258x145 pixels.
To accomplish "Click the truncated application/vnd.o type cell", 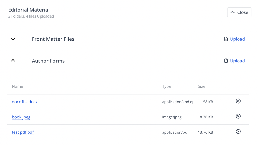I will pyautogui.click(x=178, y=102).
